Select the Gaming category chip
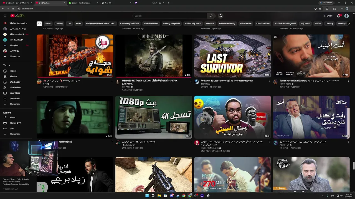This screenshot has width=355, height=199. pos(59,23)
